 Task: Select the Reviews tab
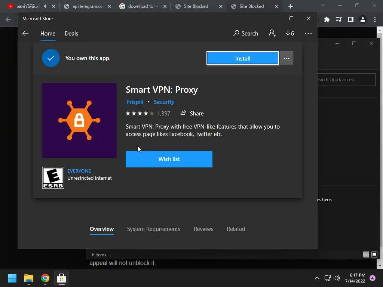[x=203, y=229]
